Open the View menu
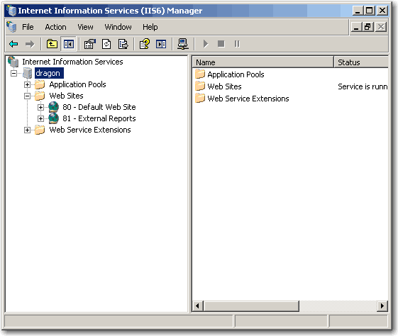398x336 pixels. [x=85, y=27]
